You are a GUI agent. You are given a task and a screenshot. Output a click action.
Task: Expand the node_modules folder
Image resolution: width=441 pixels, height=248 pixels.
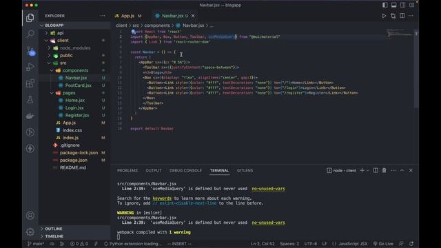pyautogui.click(x=74, y=48)
